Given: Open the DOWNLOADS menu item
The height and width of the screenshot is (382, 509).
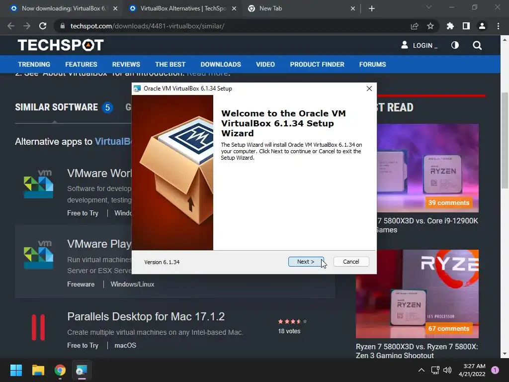Looking at the screenshot, I should (x=221, y=64).
